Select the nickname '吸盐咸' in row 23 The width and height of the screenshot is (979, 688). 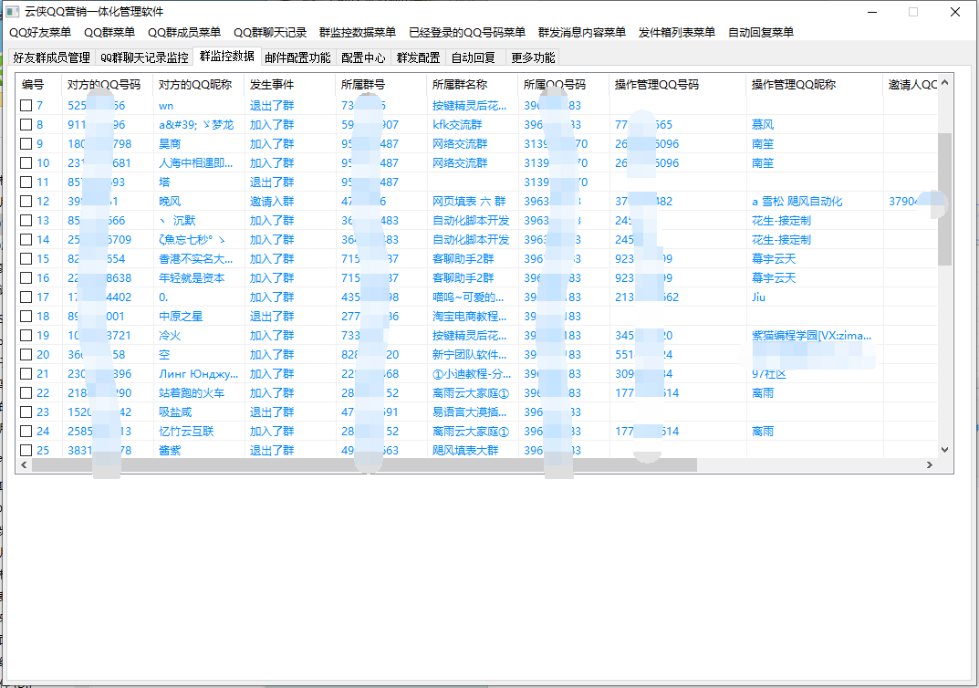point(175,412)
